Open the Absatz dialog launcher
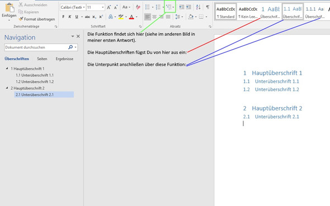 click(210, 26)
